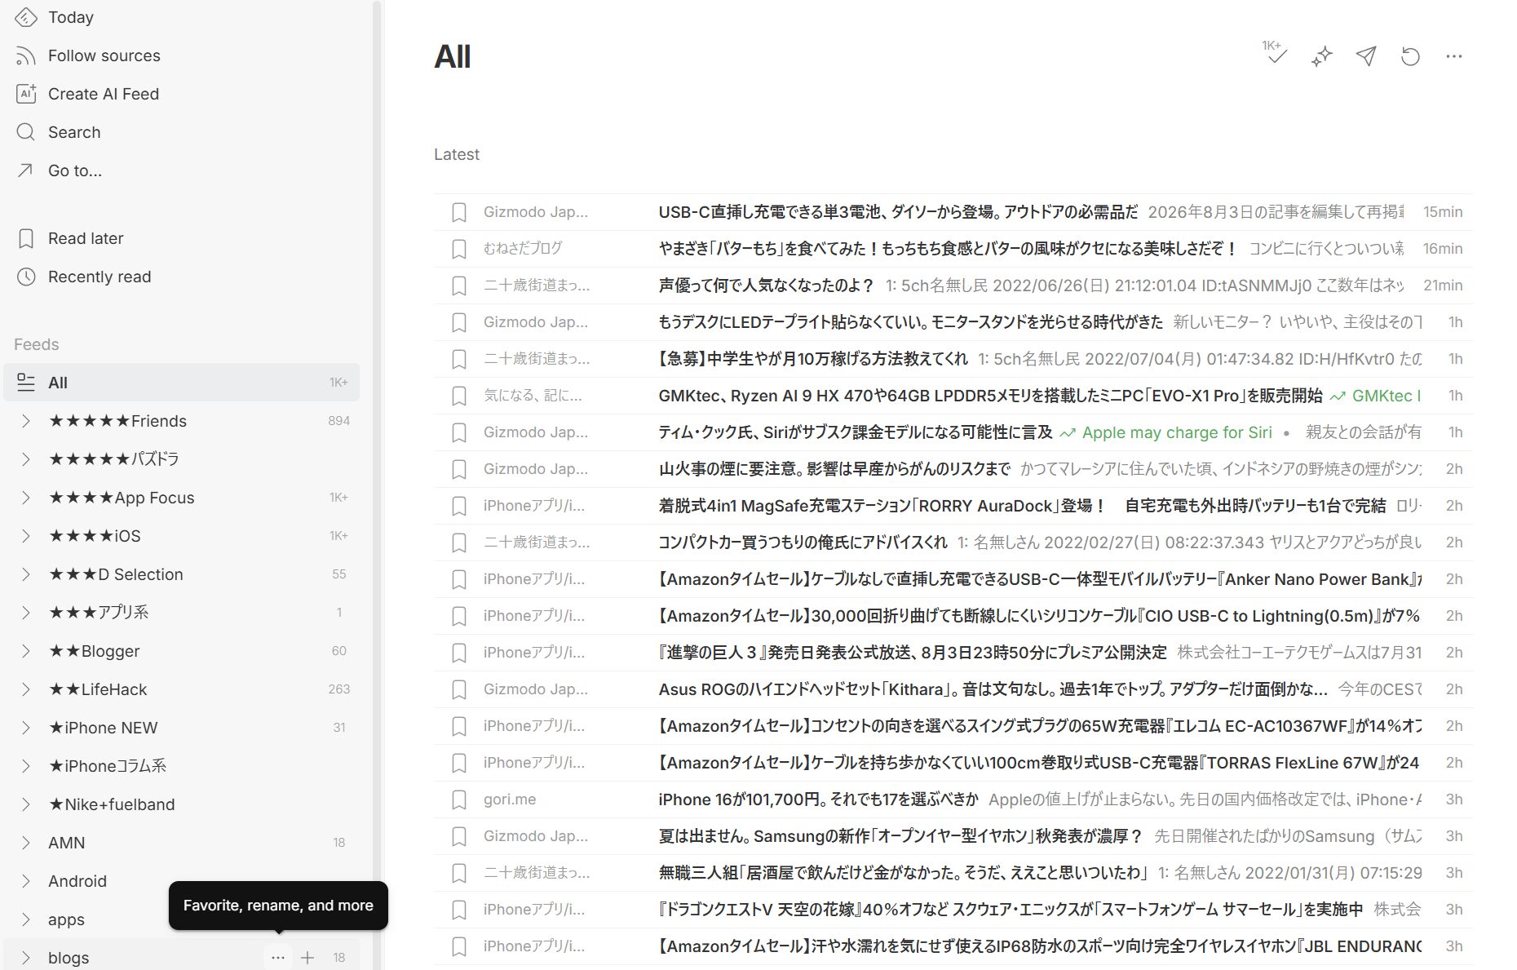Bookmark the もうデスクにLEDテープライト article

pos(459,322)
